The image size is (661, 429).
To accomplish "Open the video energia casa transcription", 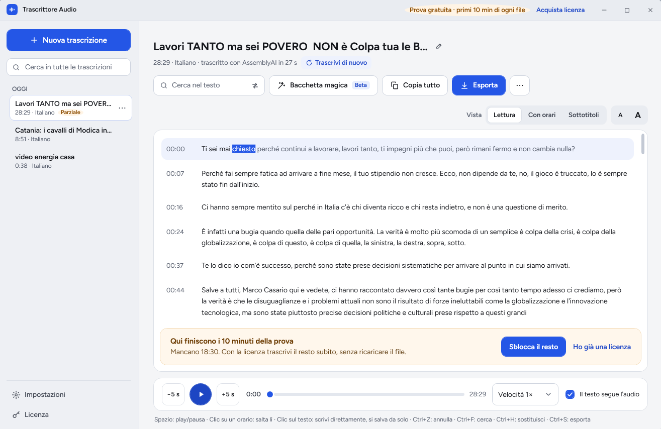I will coord(71,161).
